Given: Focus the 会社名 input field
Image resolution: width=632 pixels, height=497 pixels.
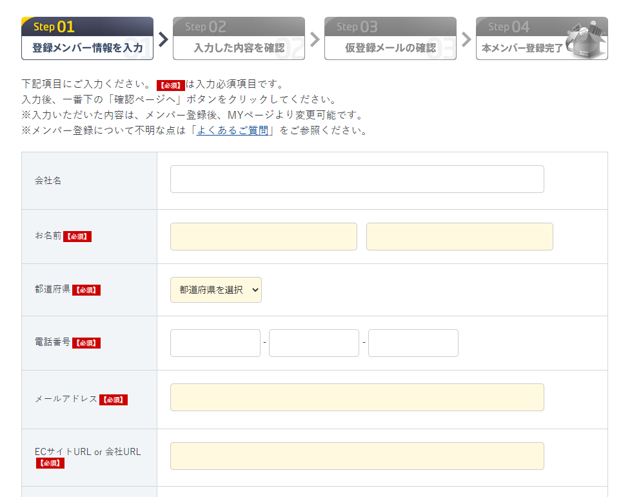Looking at the screenshot, I should click(357, 179).
